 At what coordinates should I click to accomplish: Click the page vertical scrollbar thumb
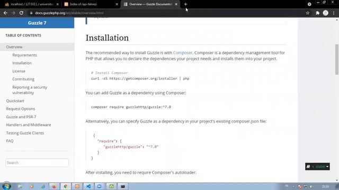tap(337, 60)
